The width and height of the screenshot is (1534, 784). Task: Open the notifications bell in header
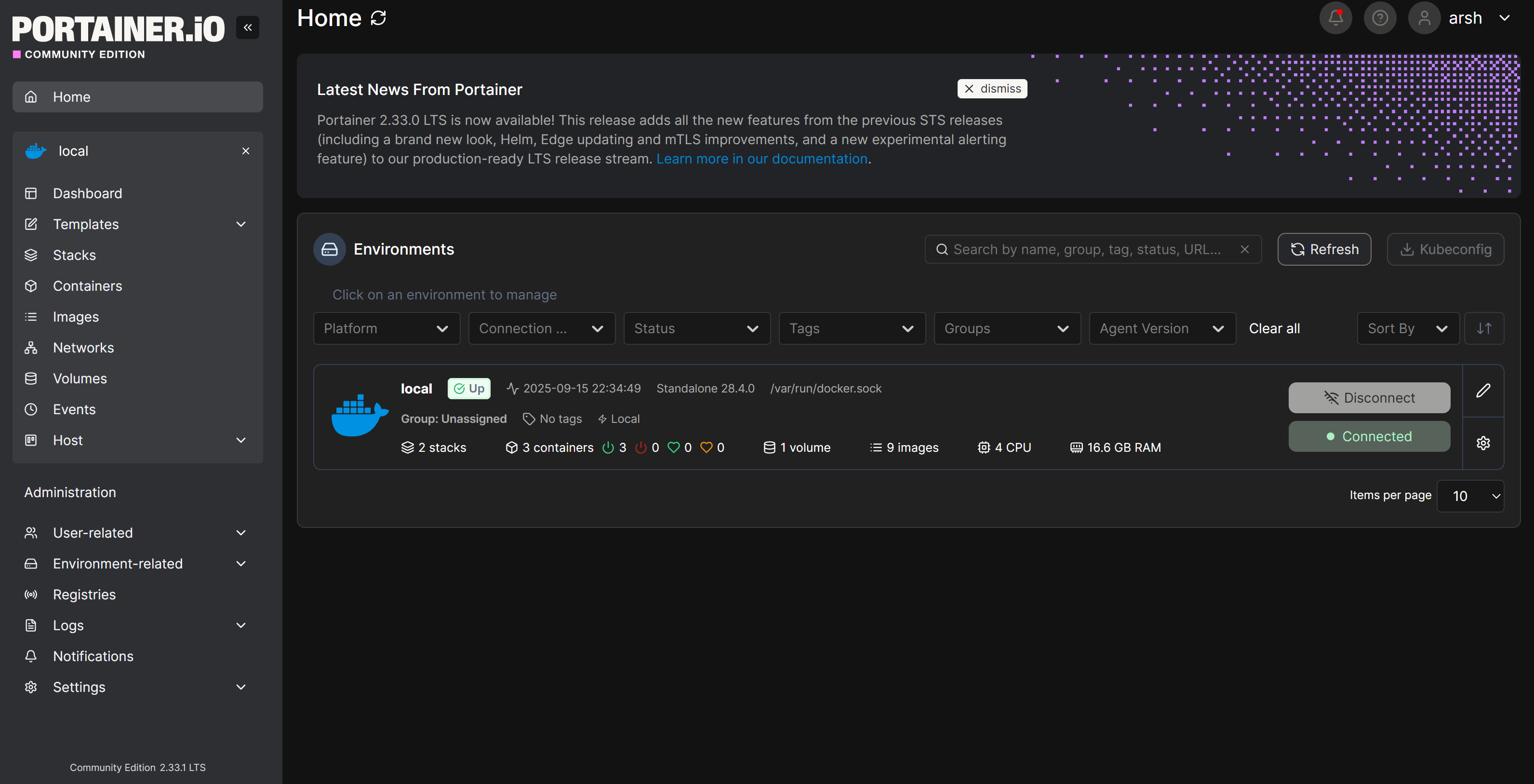1336,18
